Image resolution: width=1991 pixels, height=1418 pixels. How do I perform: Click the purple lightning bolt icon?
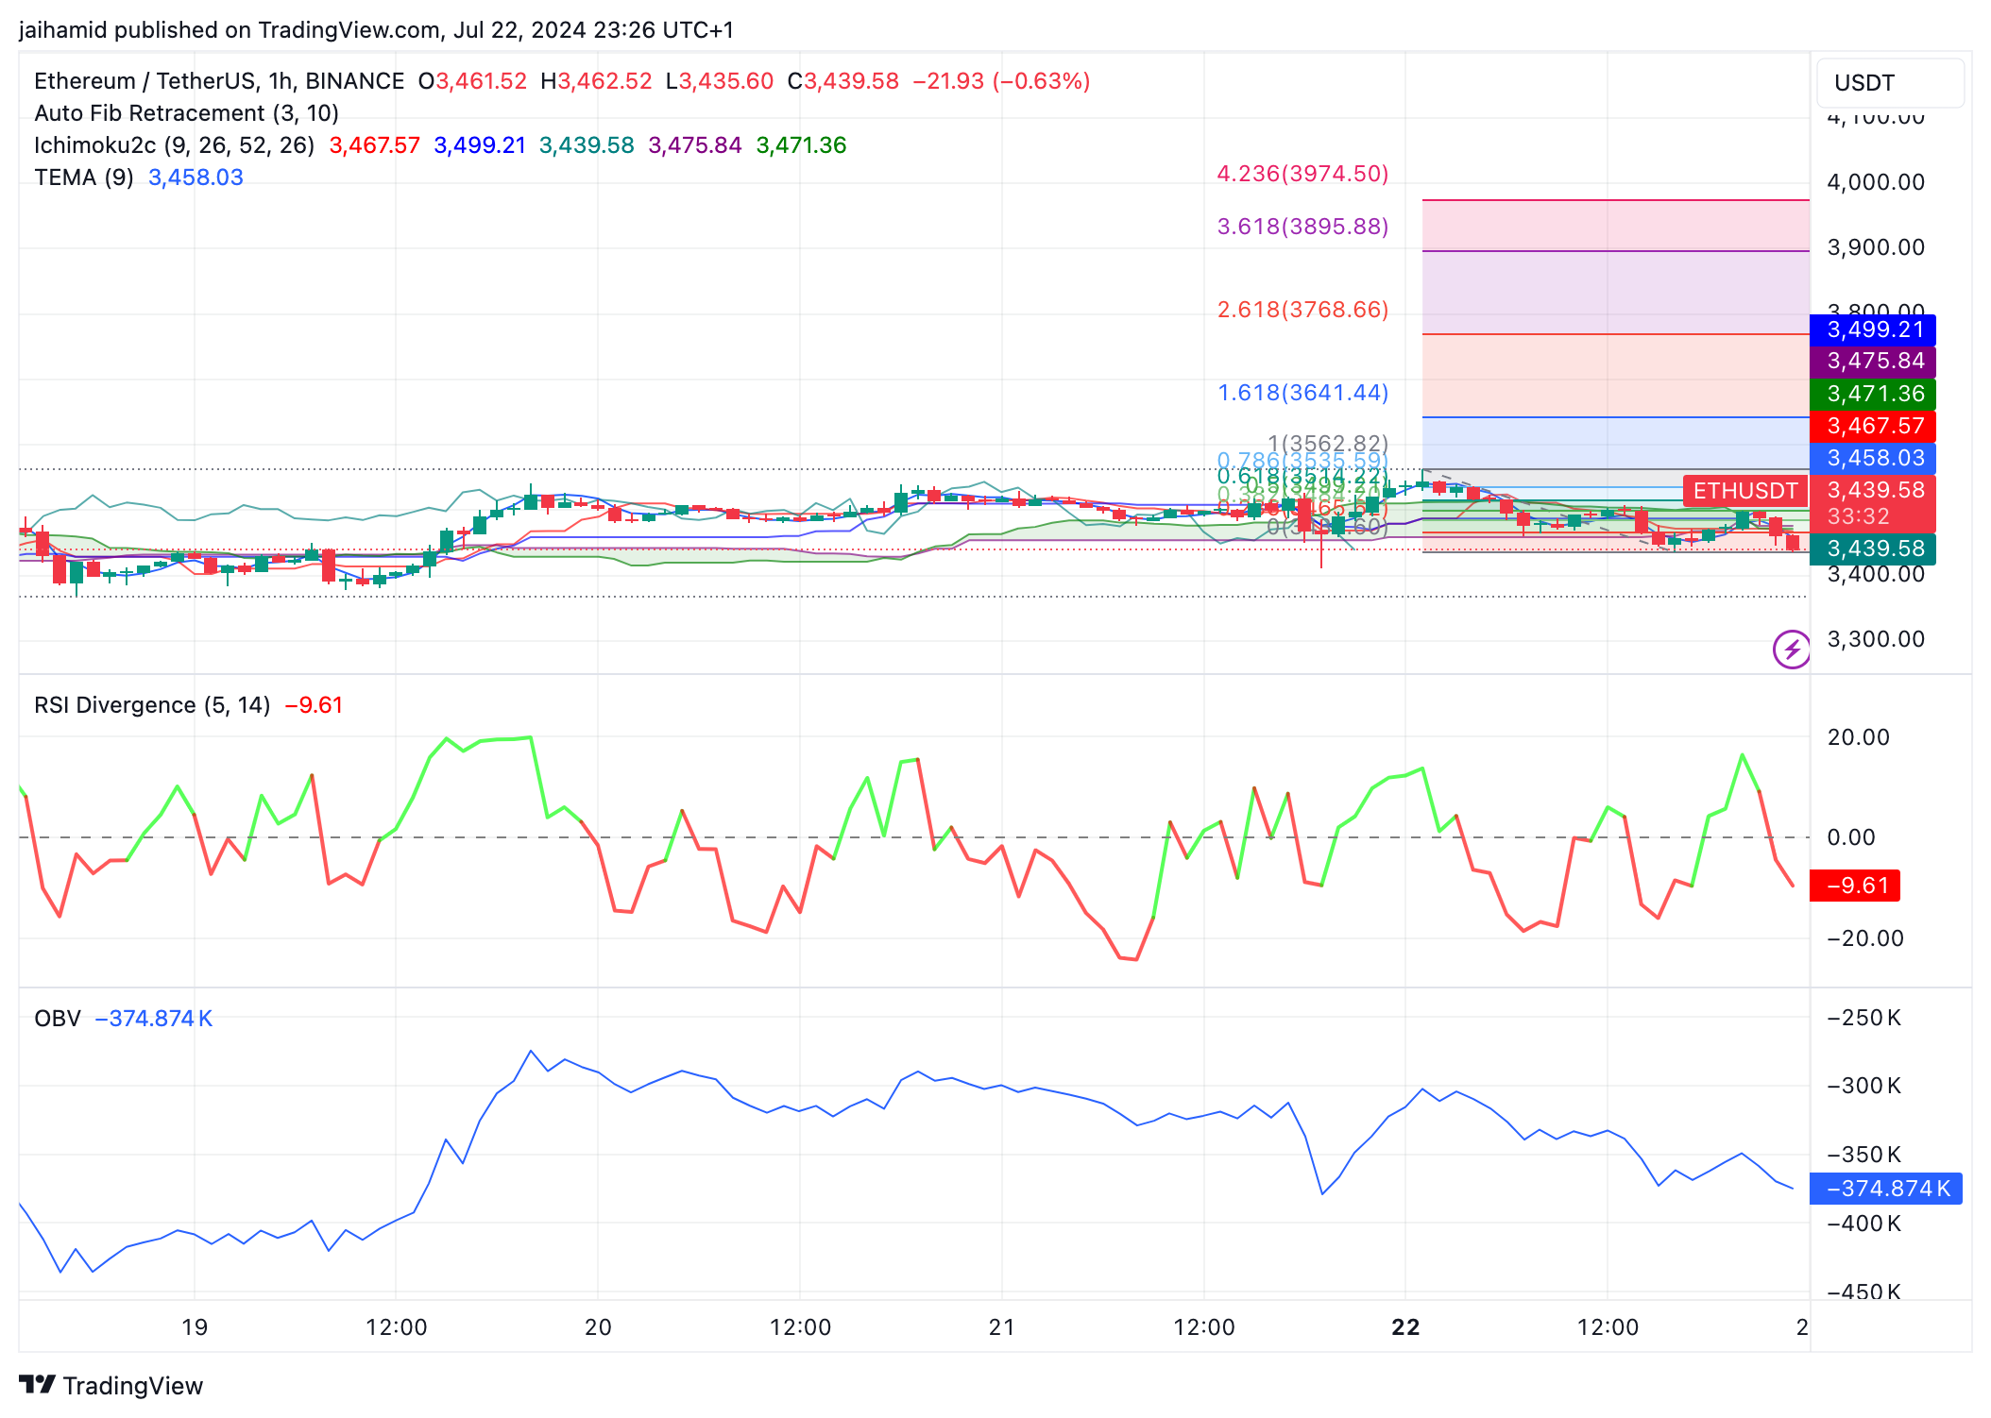1791,650
